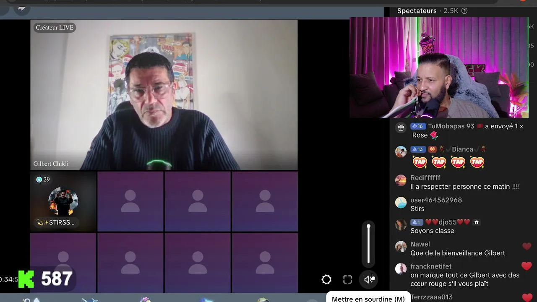Click the streamer webcam overlay
The image size is (537, 302).
tap(439, 68)
